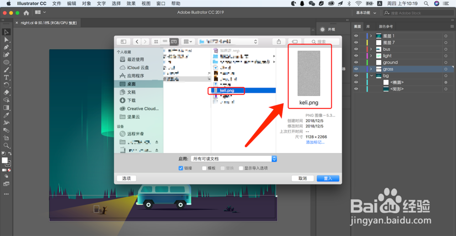Select the Paintbrush tool
The height and width of the screenshot is (236, 456).
pyautogui.click(x=6, y=70)
